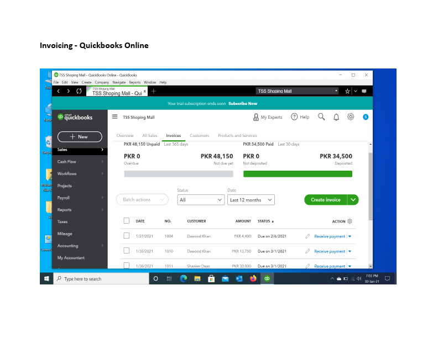438x338 pixels.
Task: Open Batch actions dropdown
Action: click(142, 200)
